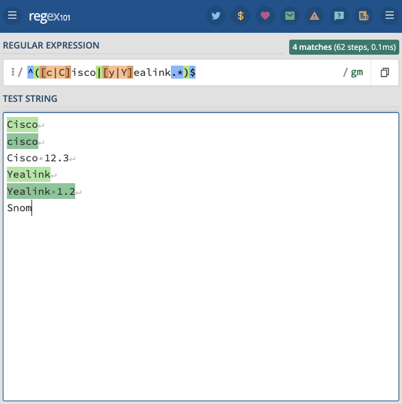
Task: Click the 4 matches result badge
Action: (x=344, y=47)
